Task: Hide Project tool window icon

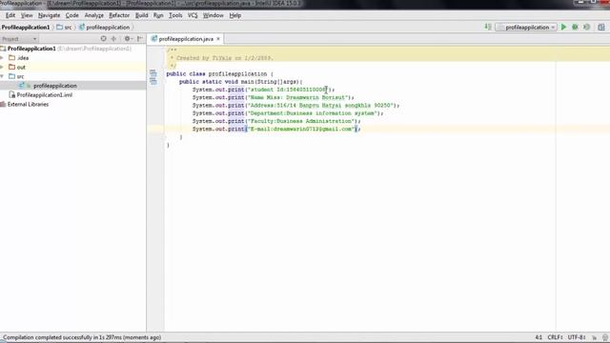Action: [140, 38]
